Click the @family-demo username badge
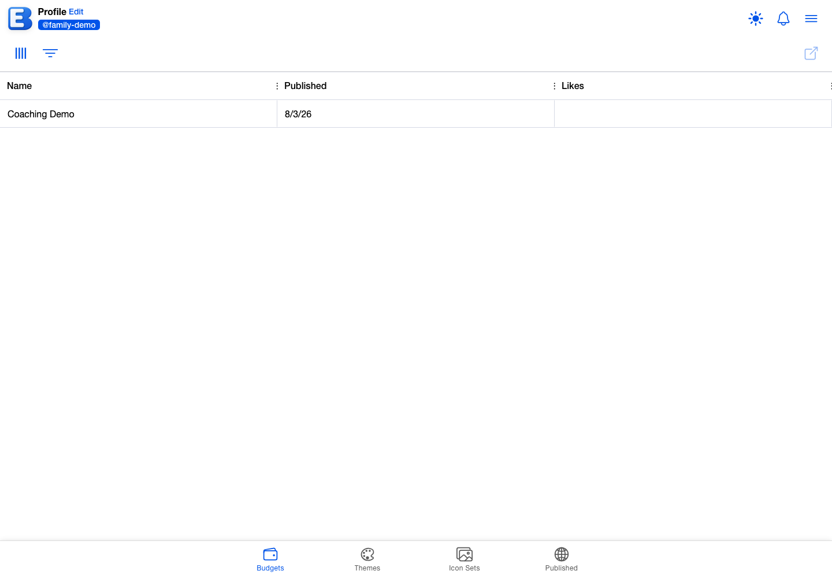 (x=69, y=25)
